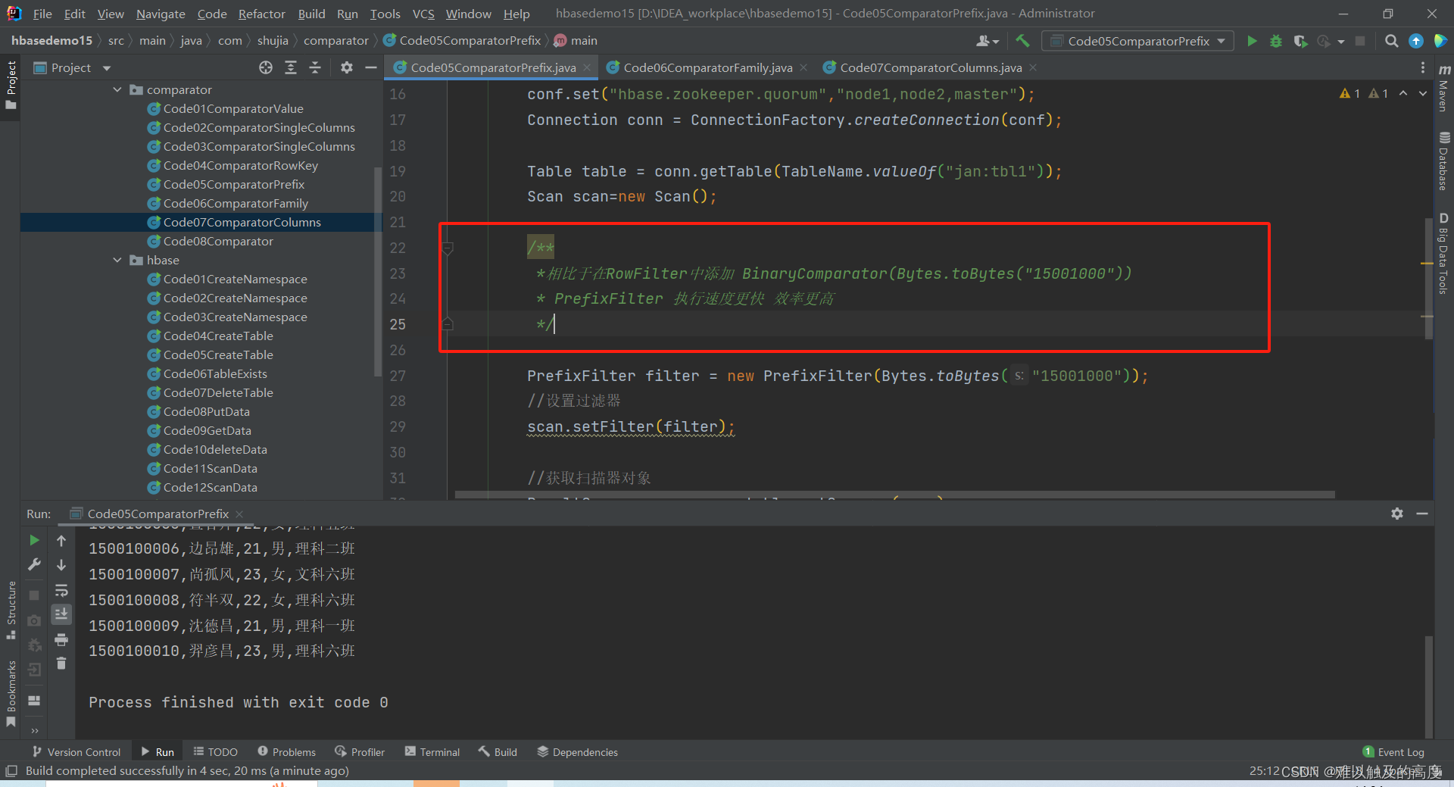Go to next highlighted error arrow
This screenshot has height=787, width=1454.
click(1423, 93)
